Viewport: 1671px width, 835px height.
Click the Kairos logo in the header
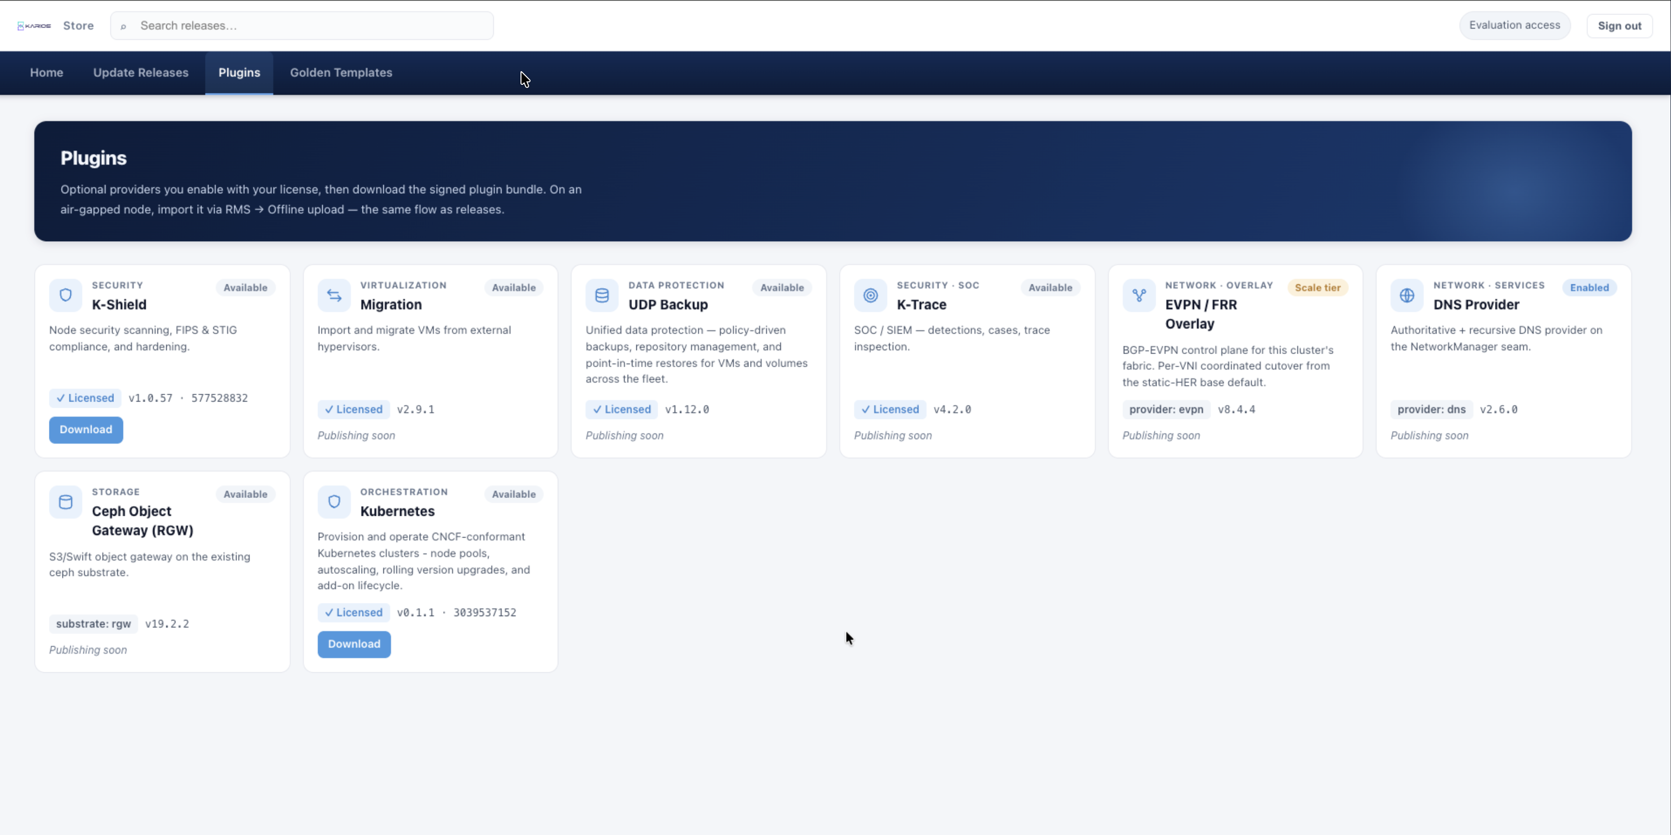[x=34, y=26]
